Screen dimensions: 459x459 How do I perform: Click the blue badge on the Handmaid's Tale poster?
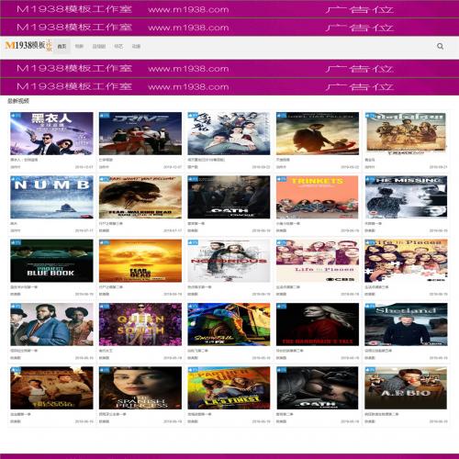click(282, 307)
